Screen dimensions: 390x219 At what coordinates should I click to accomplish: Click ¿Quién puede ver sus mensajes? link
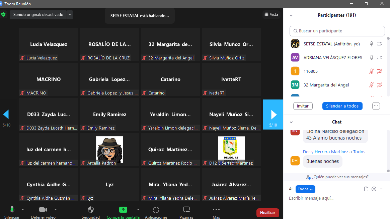point(340,177)
